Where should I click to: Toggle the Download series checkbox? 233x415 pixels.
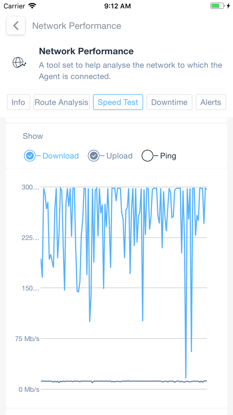pos(30,156)
